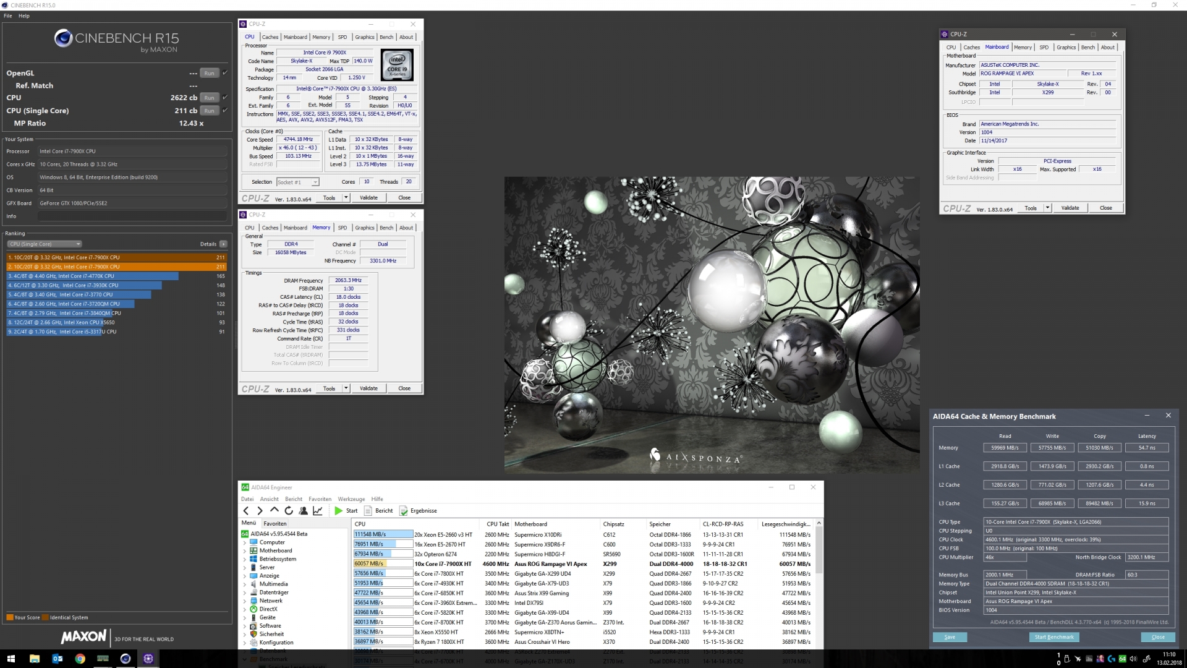
Task: Open the AIDA64 user toolbar icon
Action: coord(304,511)
